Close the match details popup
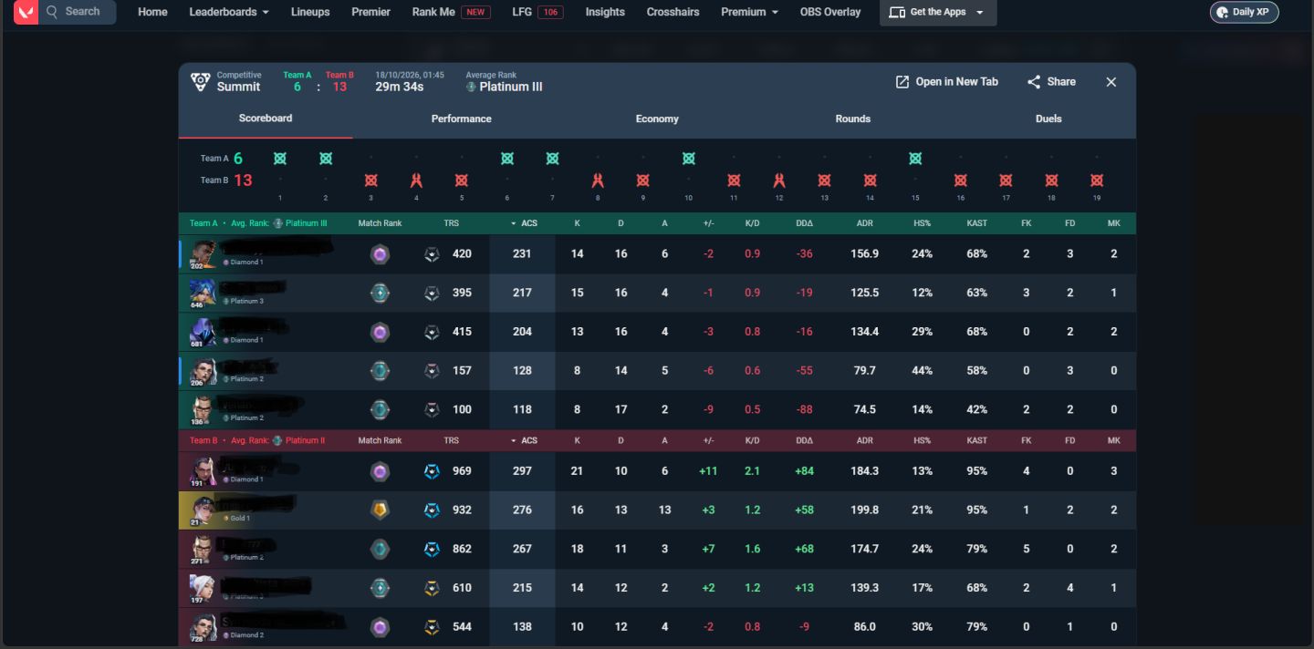Image resolution: width=1314 pixels, height=649 pixels. tap(1111, 82)
